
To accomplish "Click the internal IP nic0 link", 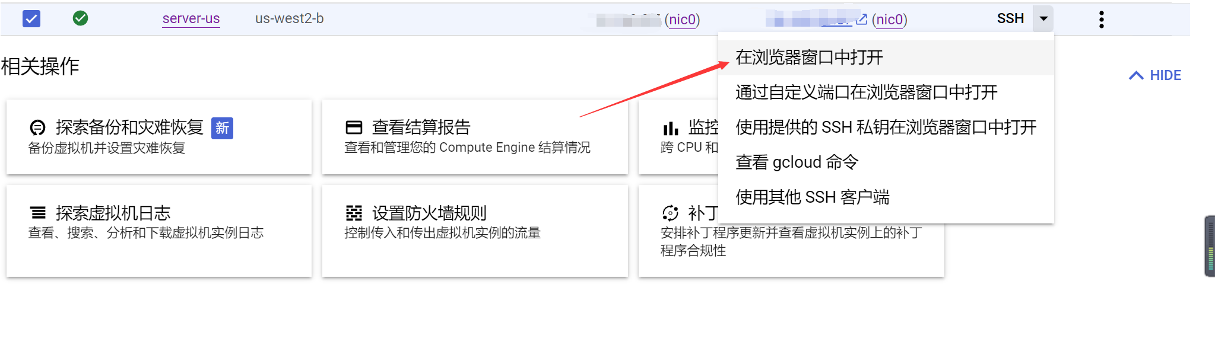I will pyautogui.click(x=682, y=20).
